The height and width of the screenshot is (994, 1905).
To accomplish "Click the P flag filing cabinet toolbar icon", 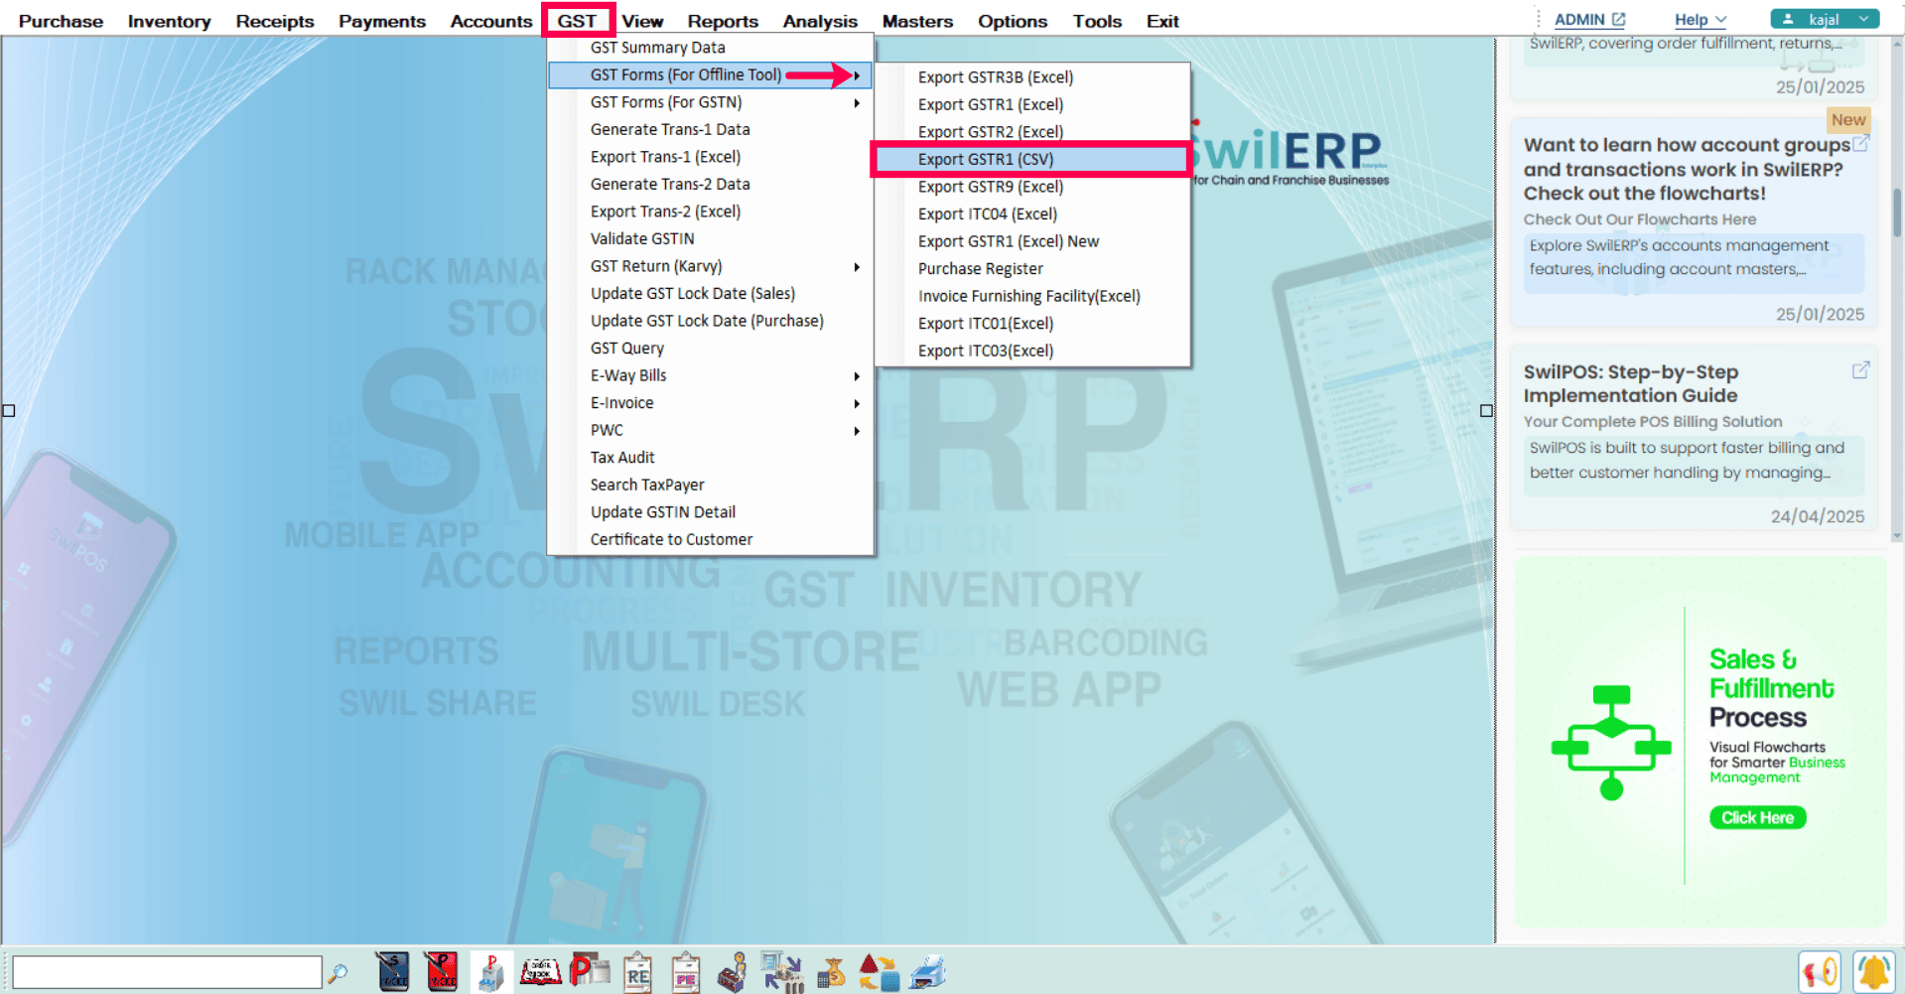I will [x=491, y=972].
